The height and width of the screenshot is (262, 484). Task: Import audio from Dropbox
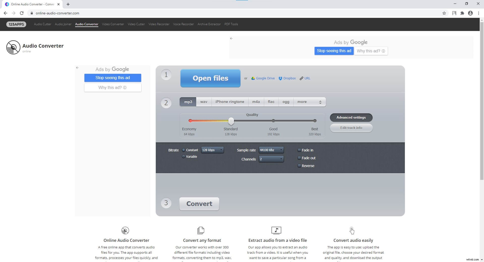pyautogui.click(x=287, y=78)
